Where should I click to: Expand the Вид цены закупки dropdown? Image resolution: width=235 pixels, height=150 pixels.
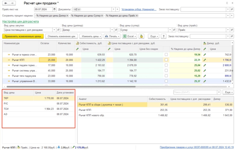point(54,30)
